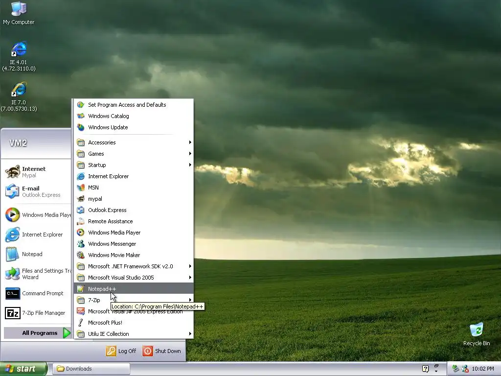Select Remote Assistance menu entry
This screenshot has height=376, width=501.
(x=134, y=221)
